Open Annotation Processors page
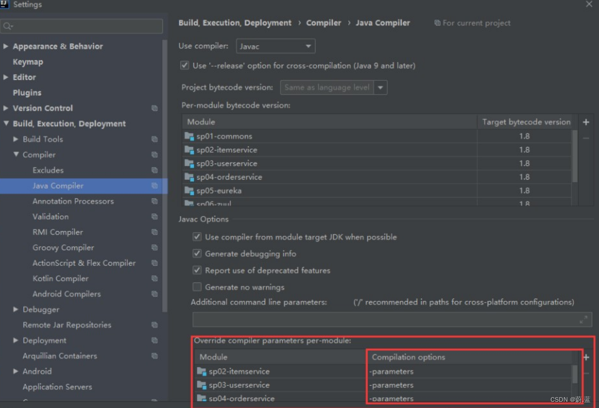Viewport: 599px width, 408px height. click(73, 201)
